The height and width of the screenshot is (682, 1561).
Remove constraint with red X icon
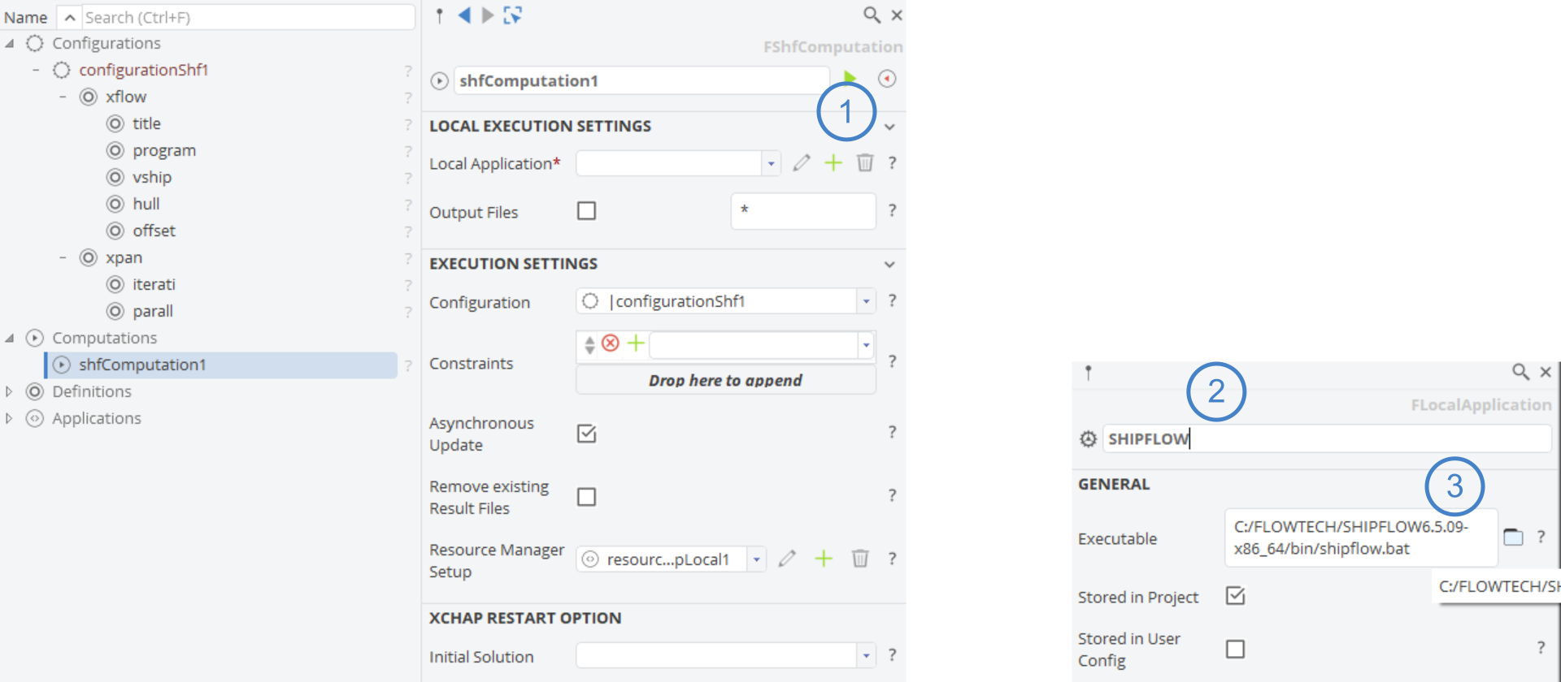click(611, 343)
